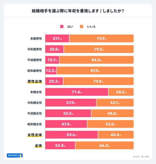Click the chart title about 年収

78,11
